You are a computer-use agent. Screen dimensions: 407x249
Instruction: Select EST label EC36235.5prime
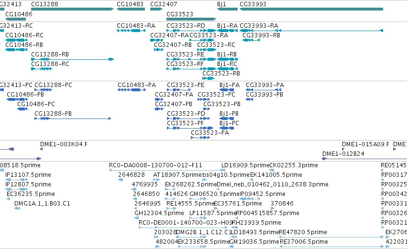(x=31, y=194)
